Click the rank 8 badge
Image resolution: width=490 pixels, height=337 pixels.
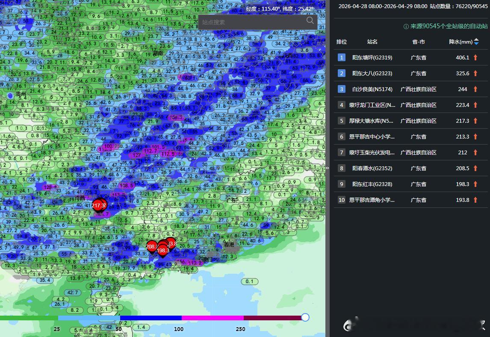pos(342,168)
